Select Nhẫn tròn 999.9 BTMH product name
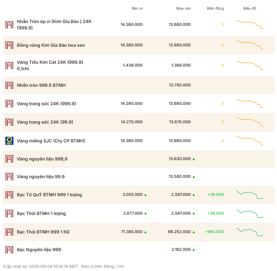 point(41,85)
